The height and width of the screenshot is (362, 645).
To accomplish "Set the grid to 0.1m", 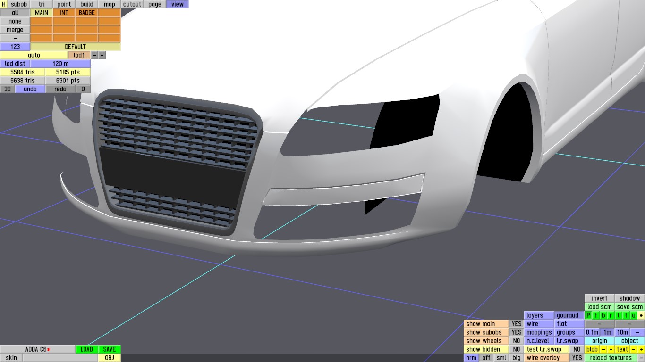I will (x=592, y=332).
